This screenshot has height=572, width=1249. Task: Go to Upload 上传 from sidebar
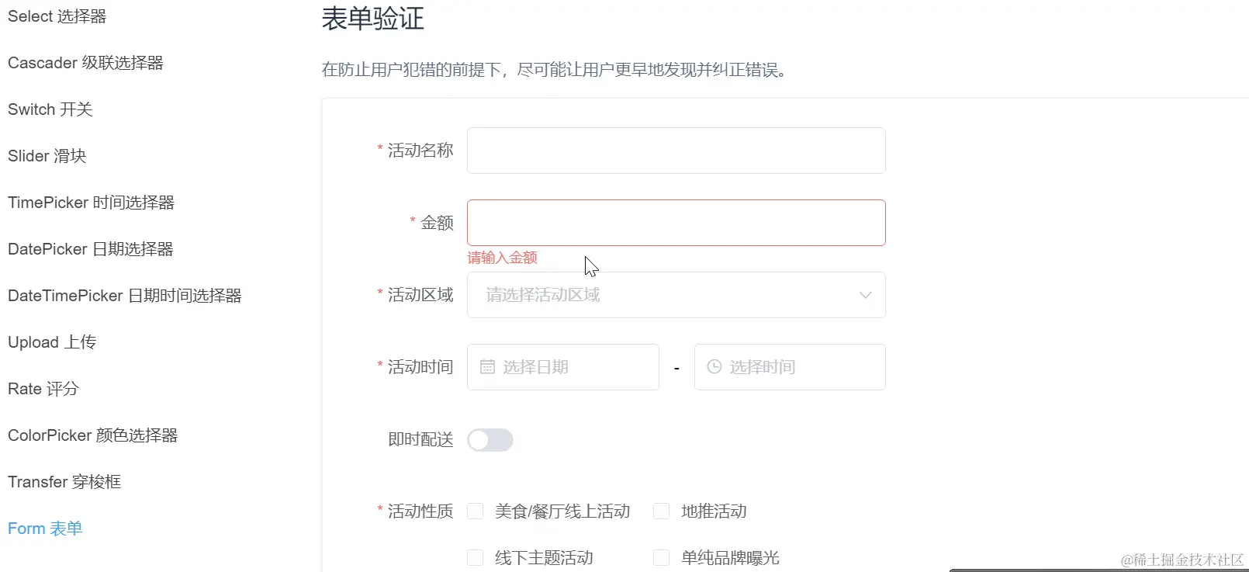tap(51, 341)
